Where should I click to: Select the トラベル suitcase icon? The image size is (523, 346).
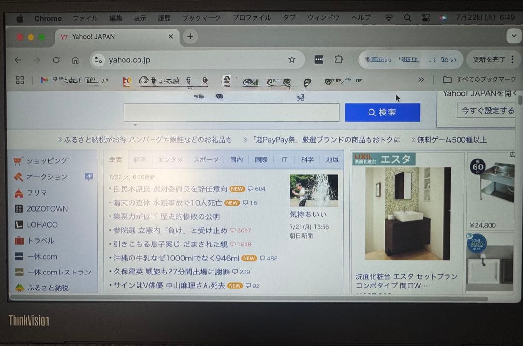18,240
